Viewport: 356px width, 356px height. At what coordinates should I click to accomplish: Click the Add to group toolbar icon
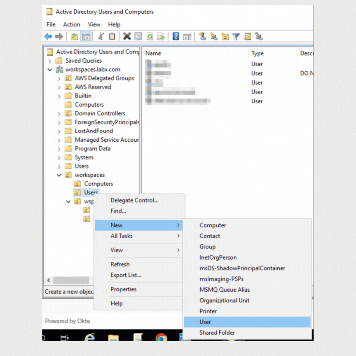coord(258,36)
